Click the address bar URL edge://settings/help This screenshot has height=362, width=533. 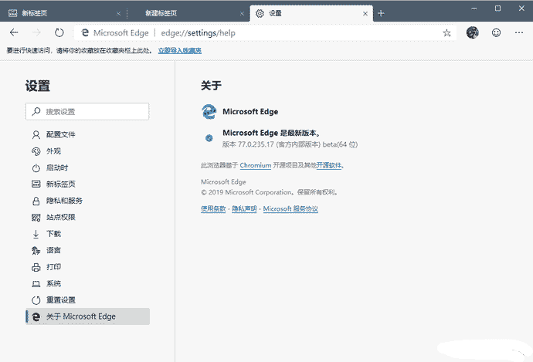pyautogui.click(x=199, y=33)
